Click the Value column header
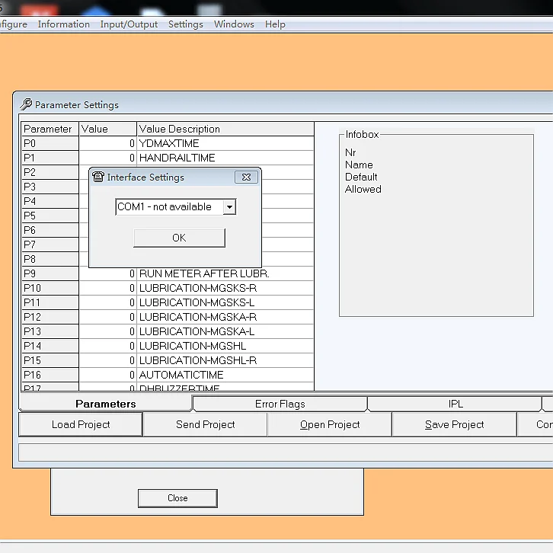The image size is (553, 553). [108, 129]
